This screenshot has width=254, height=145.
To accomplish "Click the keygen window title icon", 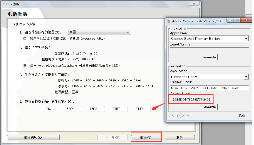I will pyautogui.click(x=169, y=21).
